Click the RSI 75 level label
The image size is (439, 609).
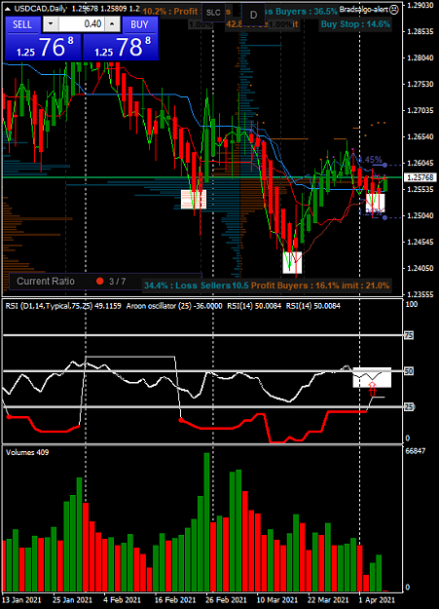[x=409, y=335]
